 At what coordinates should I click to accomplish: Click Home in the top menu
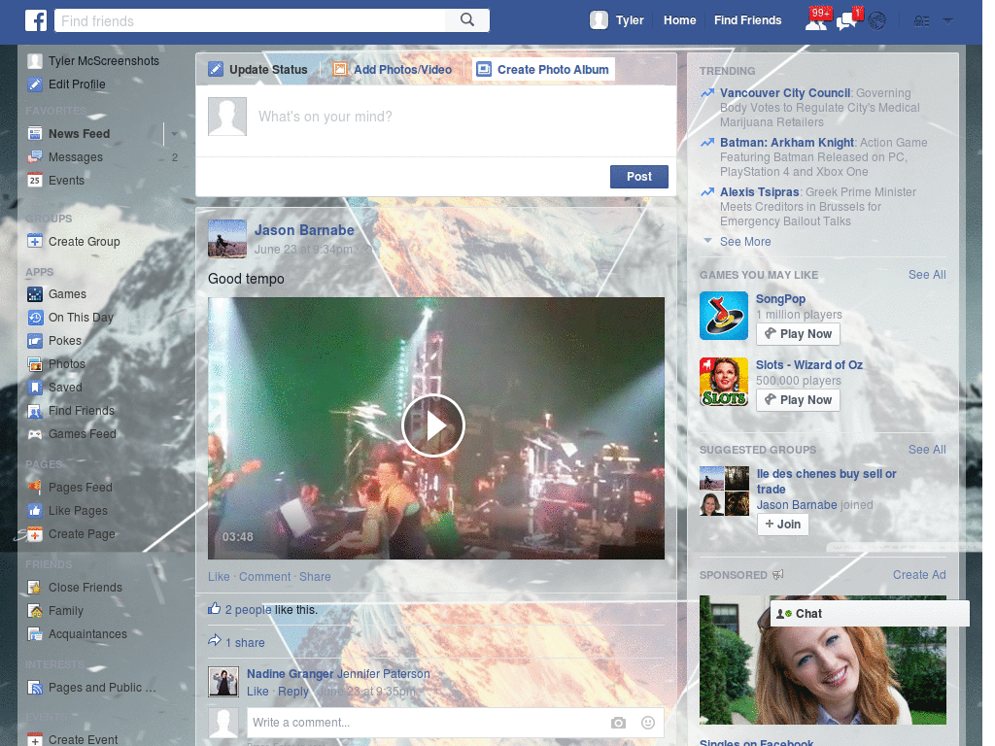[x=679, y=19]
